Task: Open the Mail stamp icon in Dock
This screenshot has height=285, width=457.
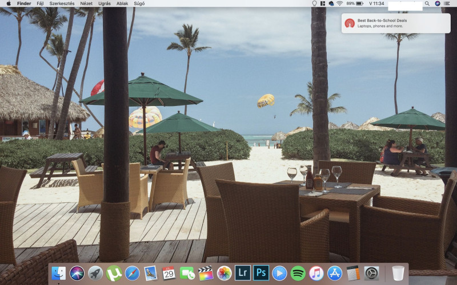Action: pos(150,274)
